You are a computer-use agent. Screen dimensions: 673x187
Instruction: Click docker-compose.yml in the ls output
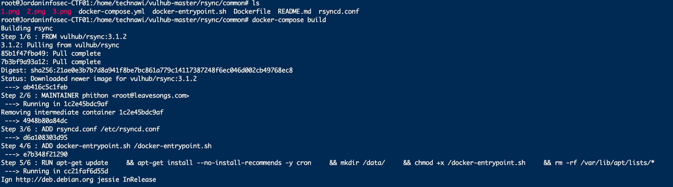[112, 12]
